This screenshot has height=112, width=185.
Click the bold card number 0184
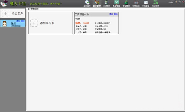(78, 19)
